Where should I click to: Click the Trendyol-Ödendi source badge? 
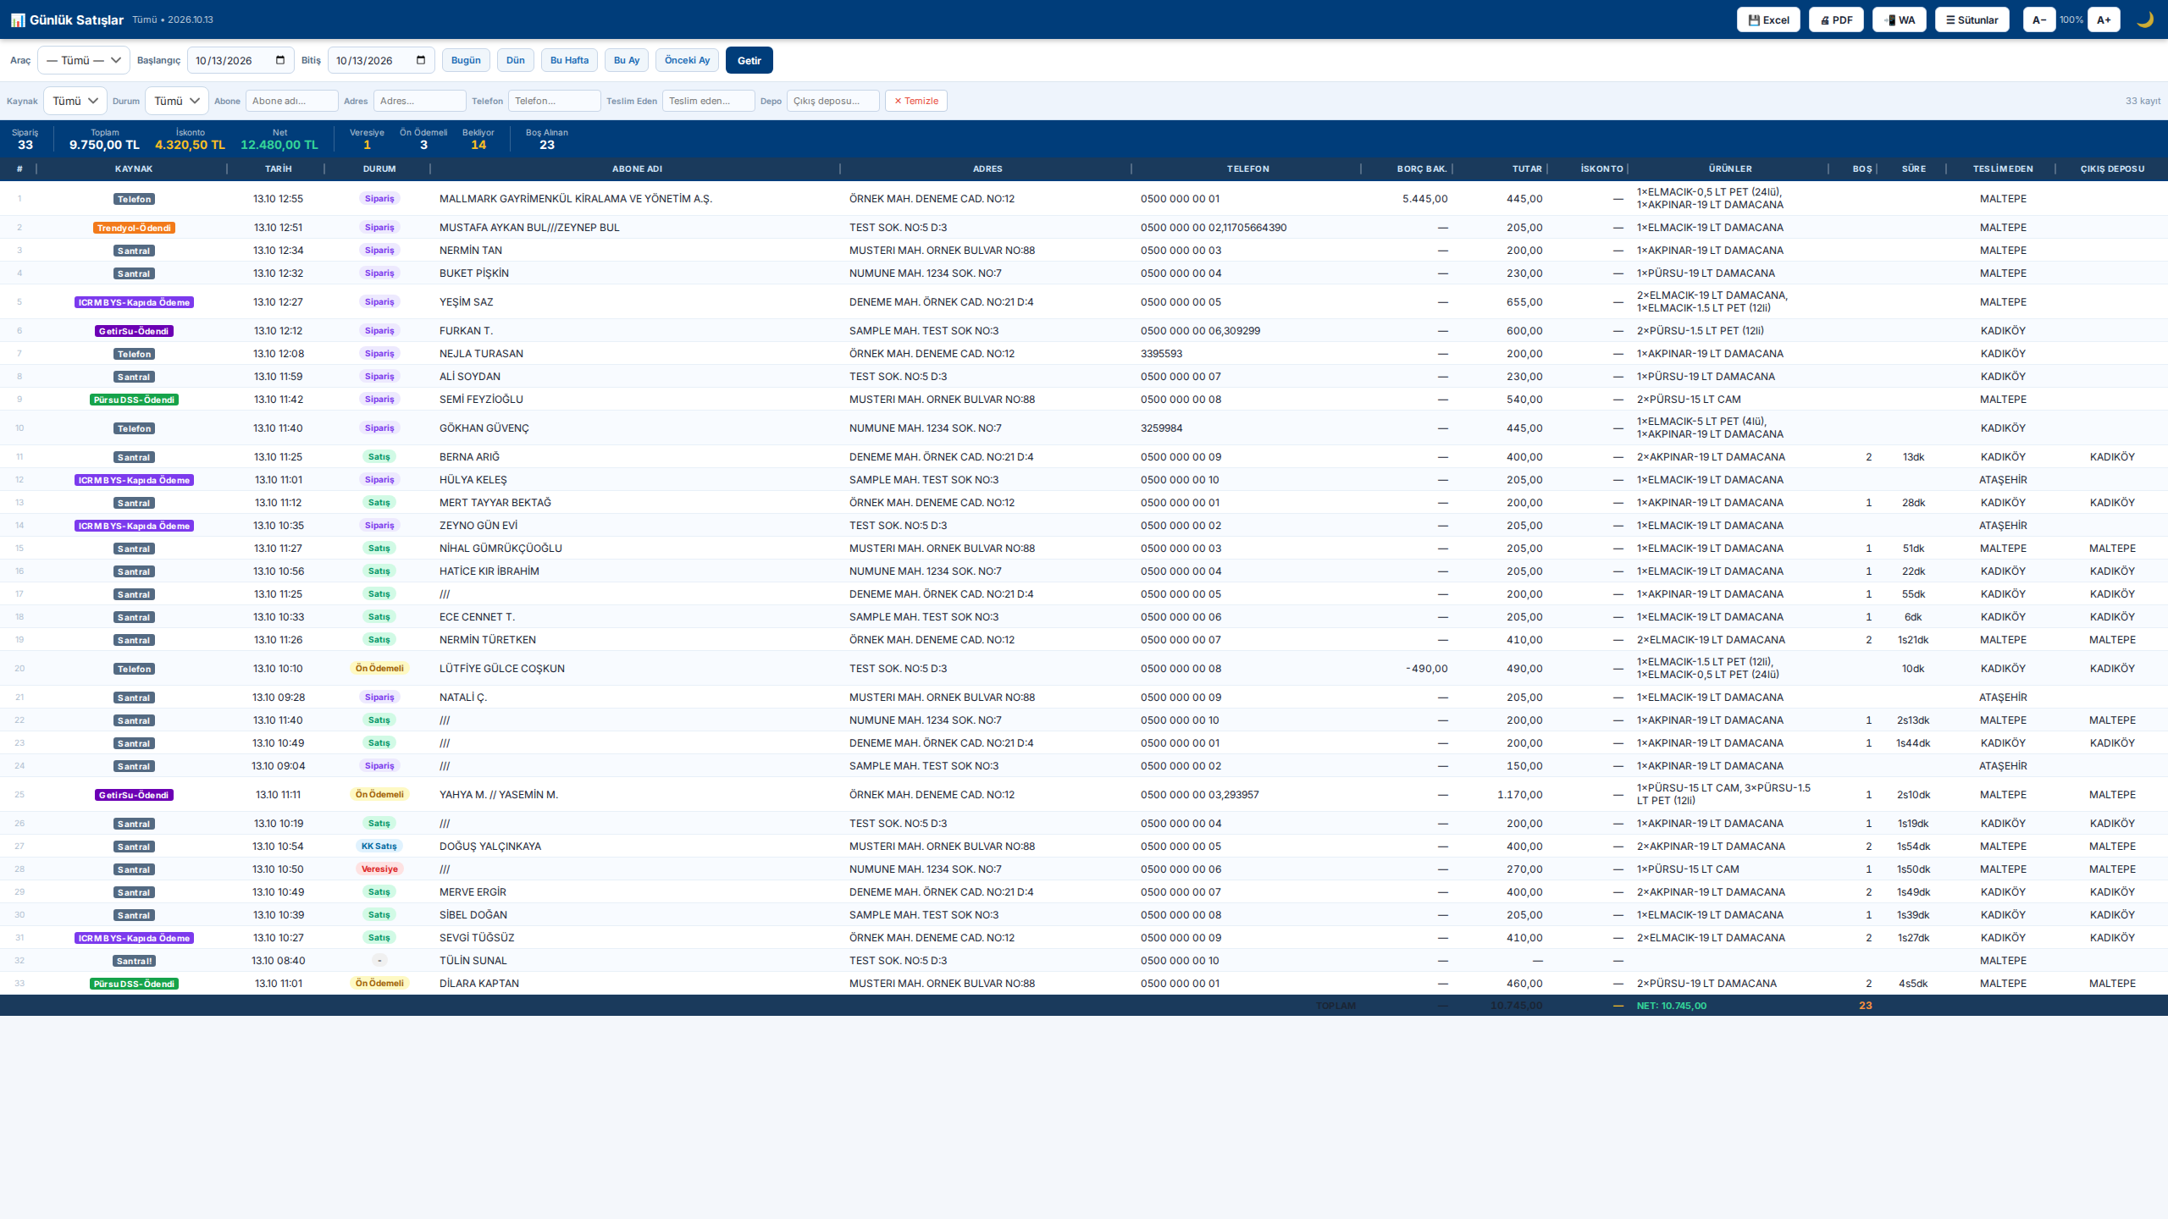(134, 228)
